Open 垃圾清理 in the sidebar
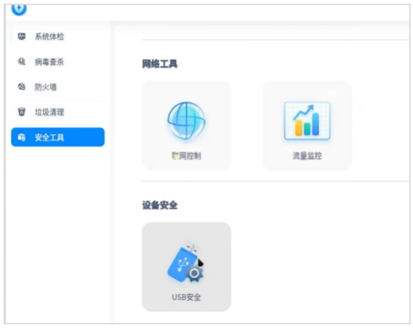The height and width of the screenshot is (328, 413). (57, 112)
